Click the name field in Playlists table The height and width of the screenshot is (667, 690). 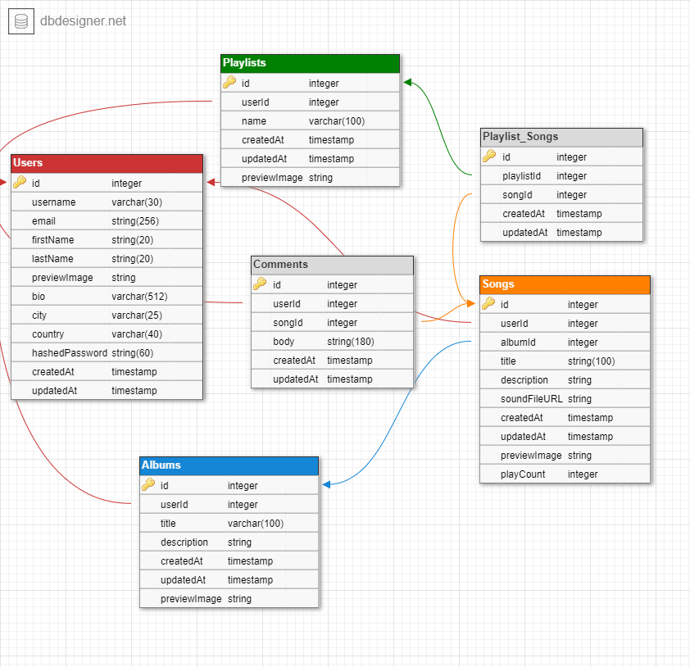[x=254, y=121]
